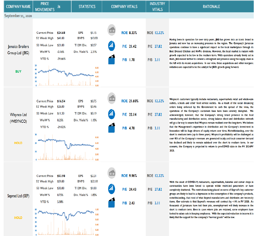Click the company ROE value 21.60%
Screen dimensions: 261x236
pos(134,101)
